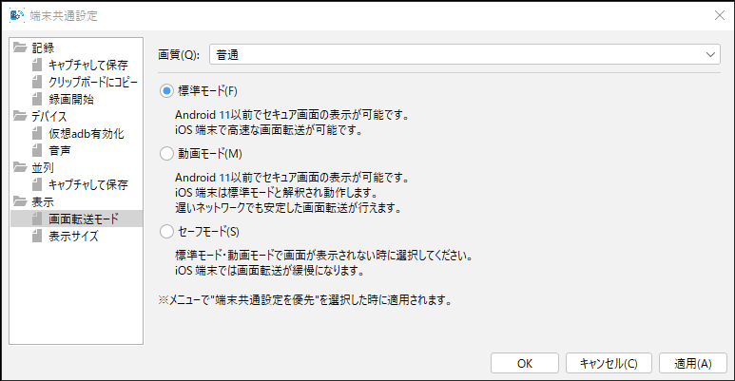735x381 pixels.
Task: Select the 録画開始 page icon
Action: 37,99
